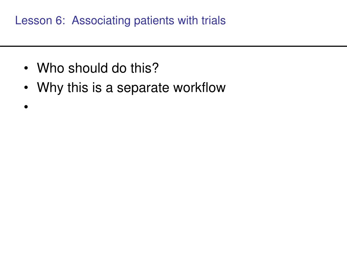Click the bullet dot before 'Who should do this?'
The image size is (347, 260).
click(26, 68)
